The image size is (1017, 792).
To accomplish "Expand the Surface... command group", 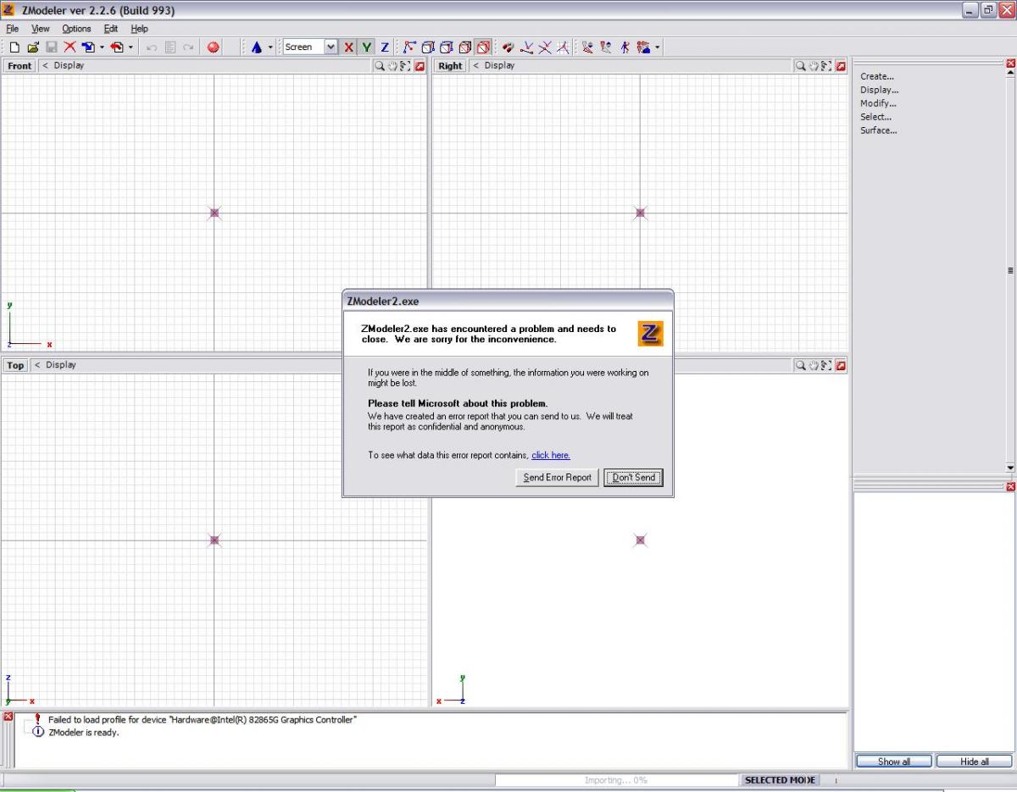I will pyautogui.click(x=879, y=130).
